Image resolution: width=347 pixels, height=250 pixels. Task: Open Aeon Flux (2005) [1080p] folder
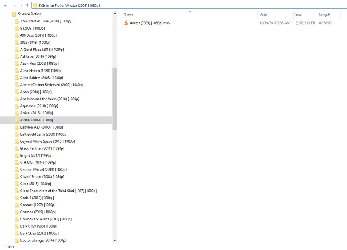point(40,64)
